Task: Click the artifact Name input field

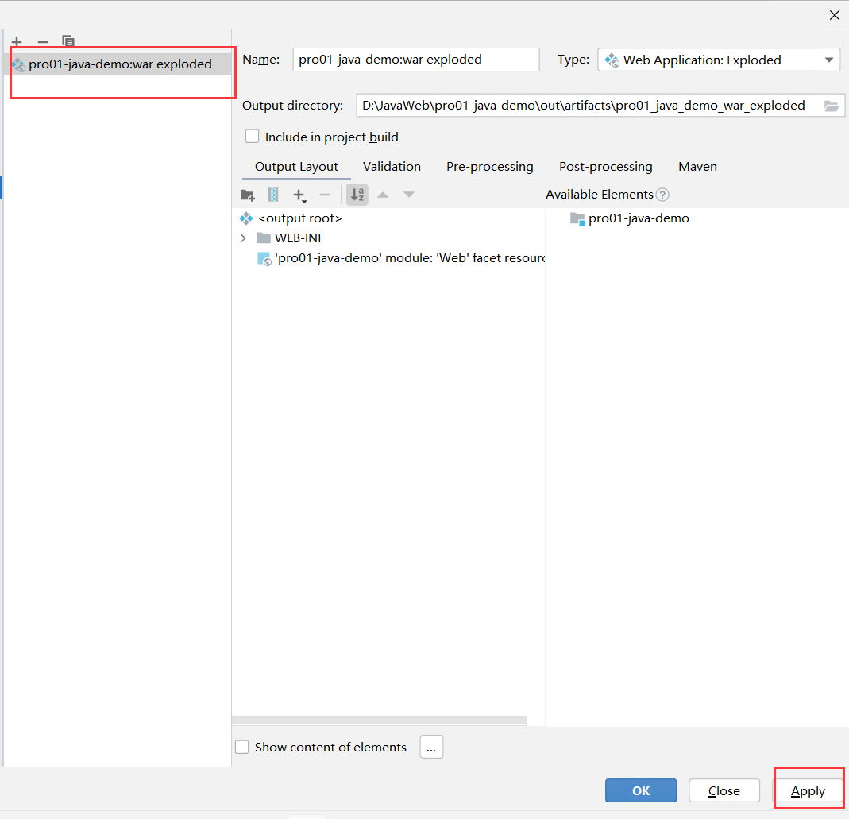Action: tap(416, 60)
